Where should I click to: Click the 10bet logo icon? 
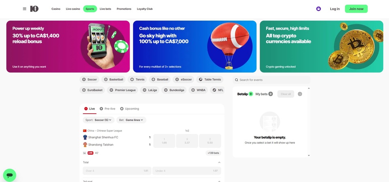pyautogui.click(x=34, y=9)
